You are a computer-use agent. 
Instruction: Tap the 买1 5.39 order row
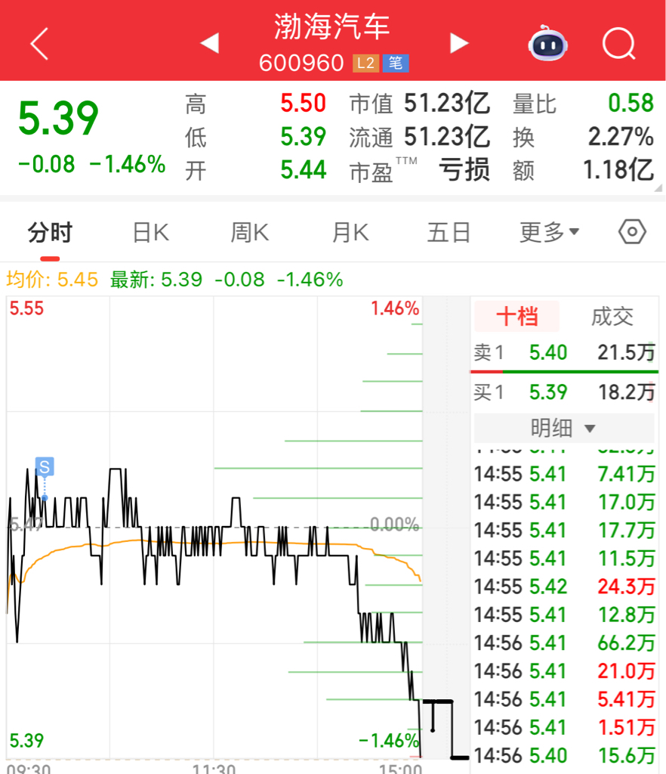564,392
